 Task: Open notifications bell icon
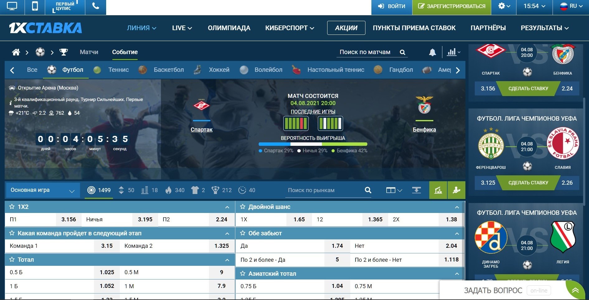(432, 52)
